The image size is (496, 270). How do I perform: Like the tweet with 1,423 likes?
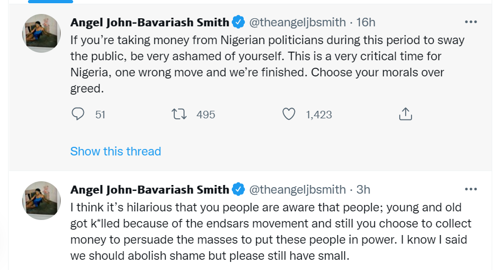(x=289, y=115)
